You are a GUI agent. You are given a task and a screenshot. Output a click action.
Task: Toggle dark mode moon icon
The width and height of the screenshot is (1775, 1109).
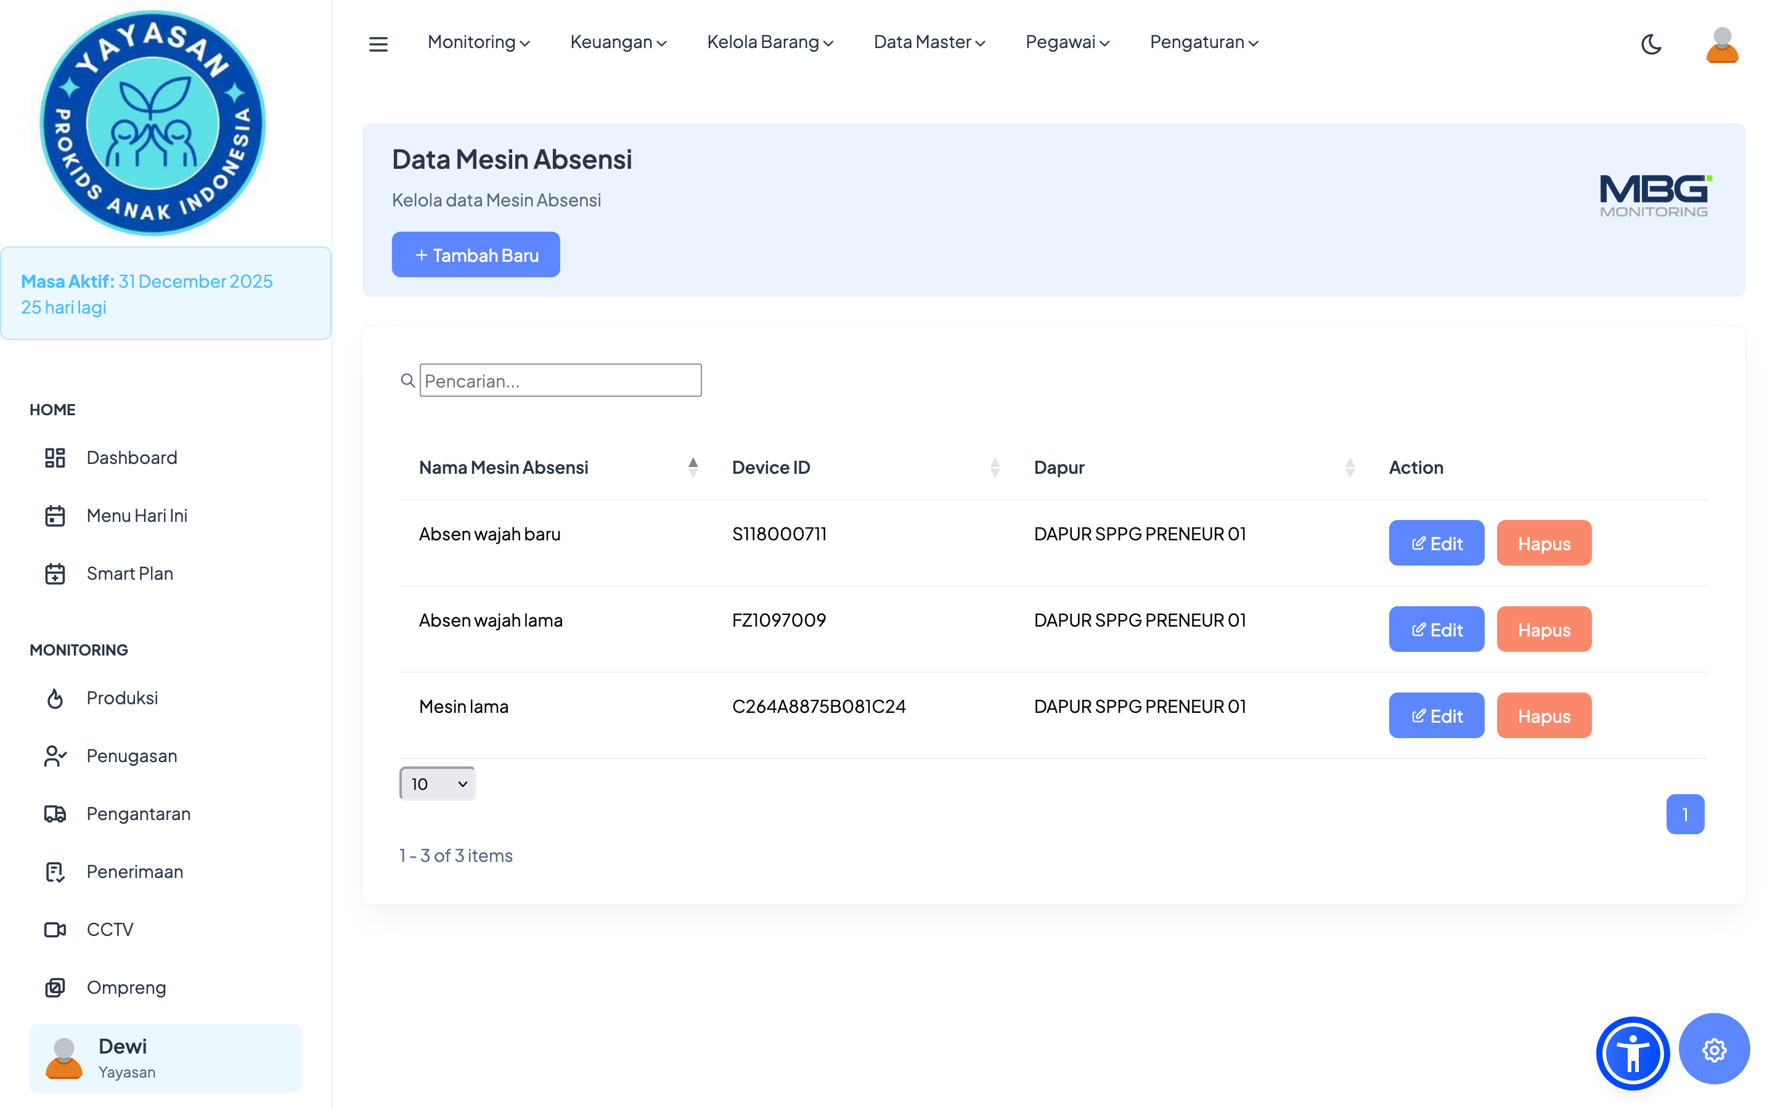[1651, 44]
